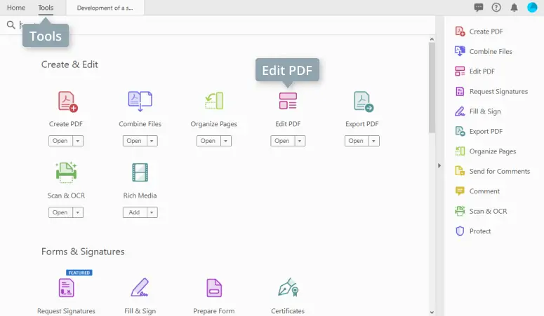Click Protect in the right sidebar
544x316 pixels.
tap(480, 231)
